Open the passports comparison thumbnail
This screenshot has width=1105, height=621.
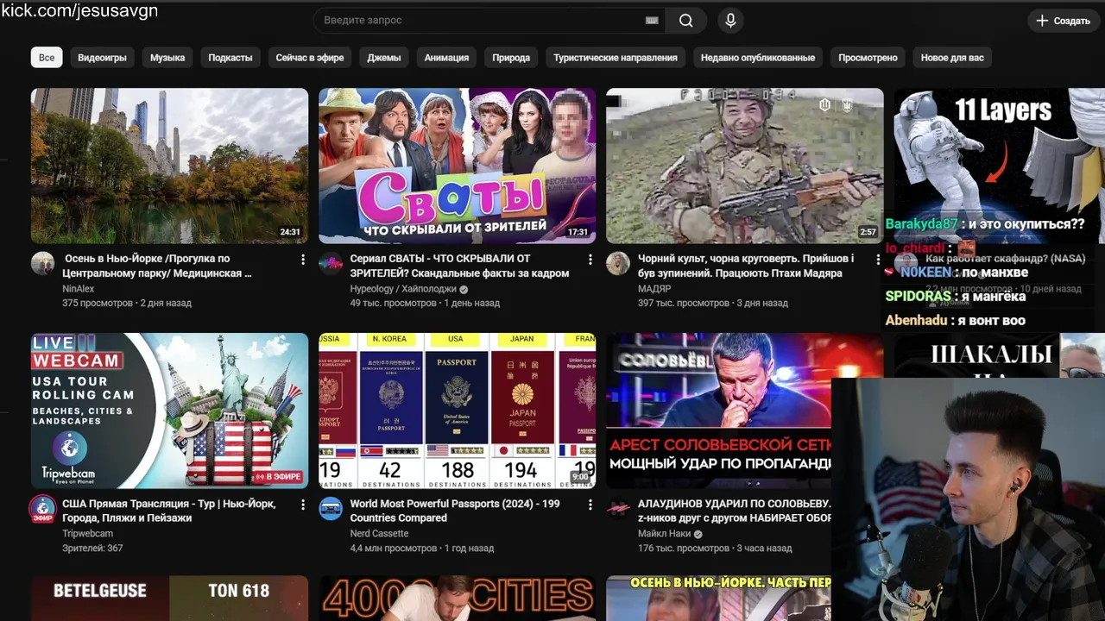tap(457, 411)
